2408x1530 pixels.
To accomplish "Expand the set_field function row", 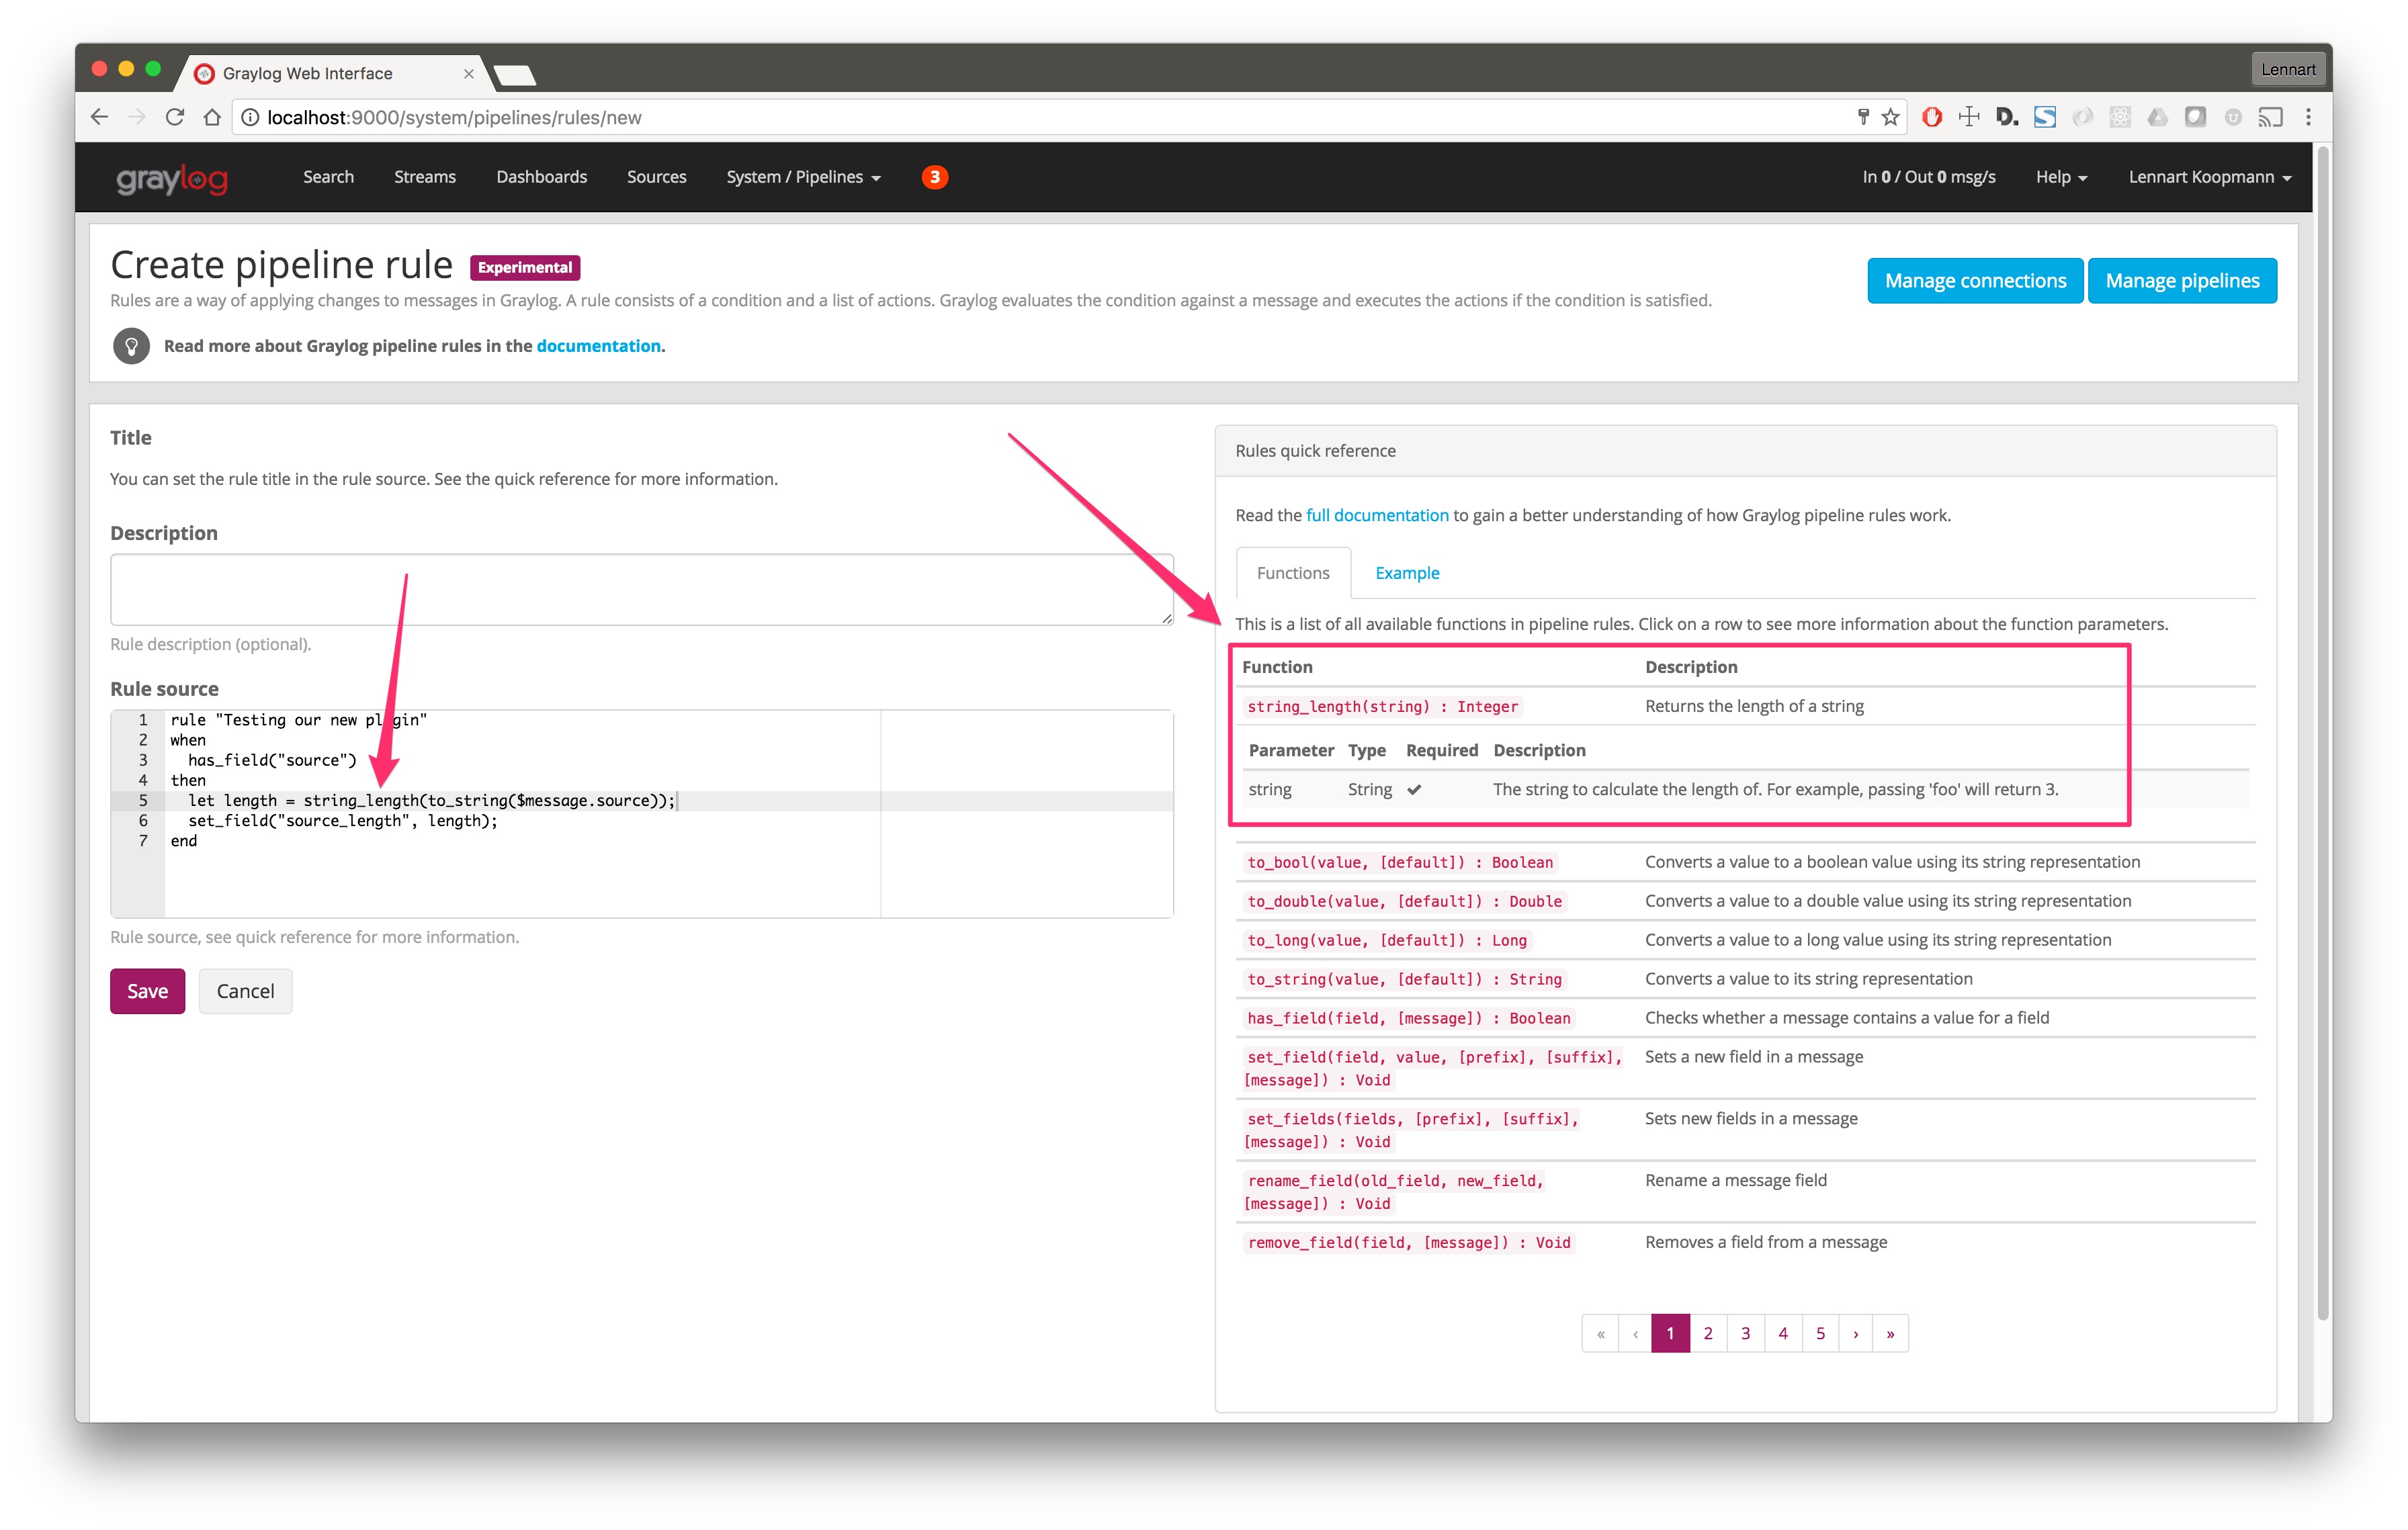I will pyautogui.click(x=1745, y=1069).
